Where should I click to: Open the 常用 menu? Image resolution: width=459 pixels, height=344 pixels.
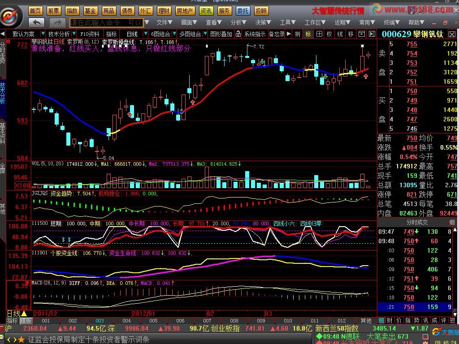[x=367, y=22]
